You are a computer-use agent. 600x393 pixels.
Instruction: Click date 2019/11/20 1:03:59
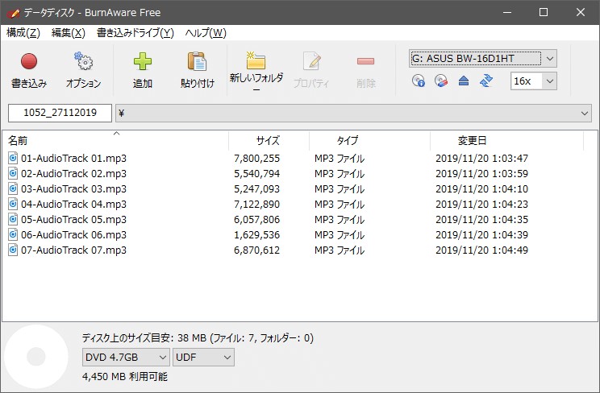point(481,174)
